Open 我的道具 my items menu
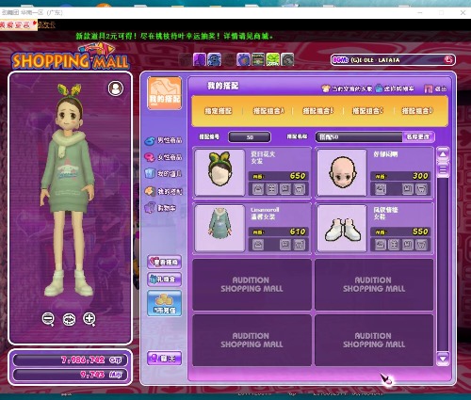Image resolution: width=471 pixels, height=400 pixels. (163, 173)
